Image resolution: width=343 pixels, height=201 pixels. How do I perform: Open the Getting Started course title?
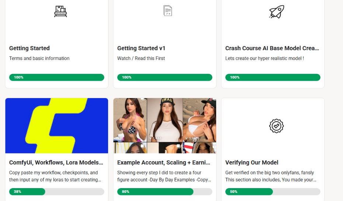pyautogui.click(x=30, y=48)
